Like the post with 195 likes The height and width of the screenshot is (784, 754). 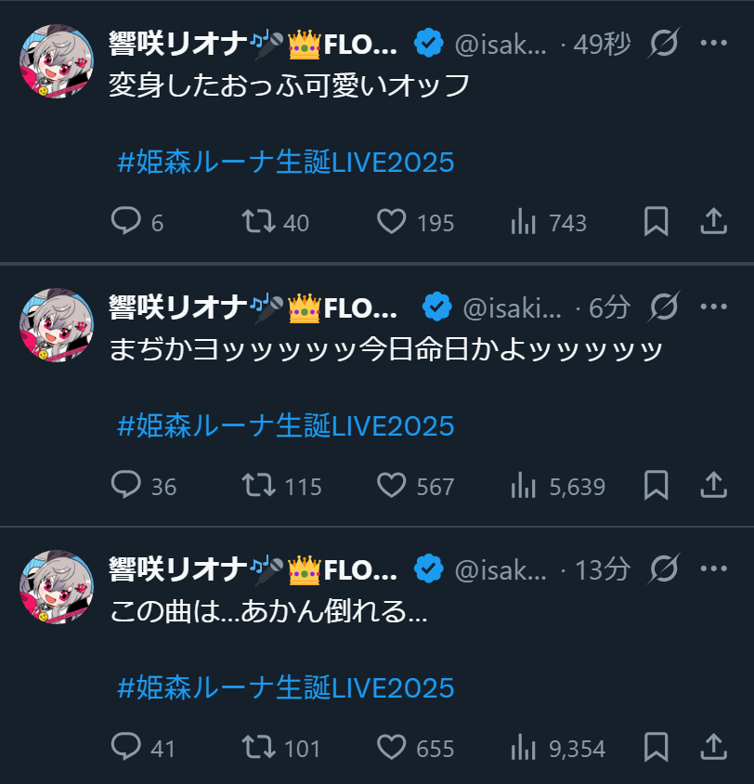pyautogui.click(x=391, y=221)
